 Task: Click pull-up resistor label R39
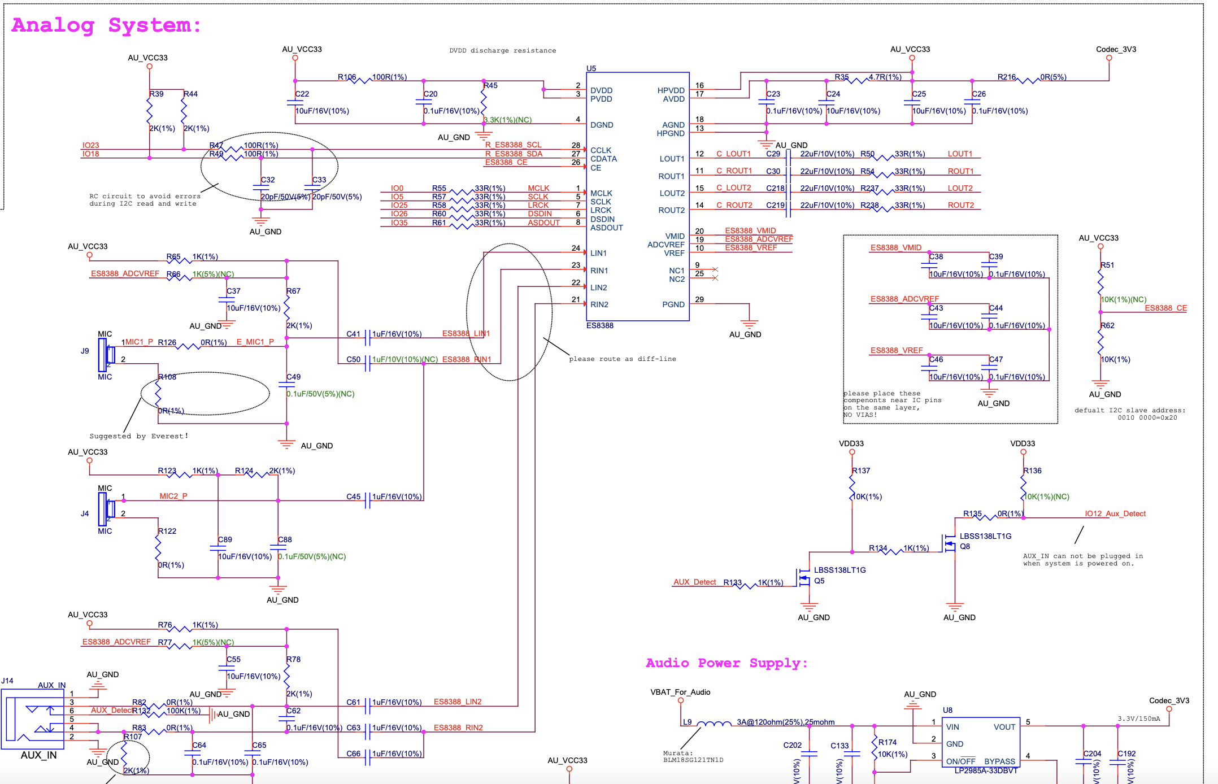156,94
